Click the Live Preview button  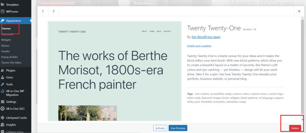click(178, 128)
